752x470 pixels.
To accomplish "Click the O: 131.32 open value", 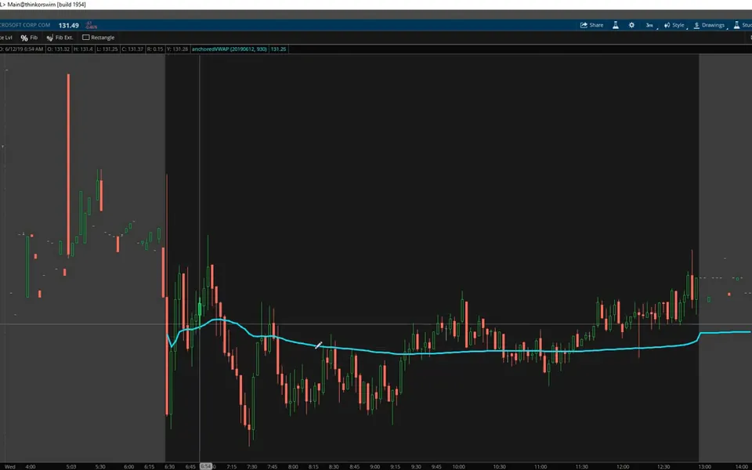I will (x=59, y=49).
